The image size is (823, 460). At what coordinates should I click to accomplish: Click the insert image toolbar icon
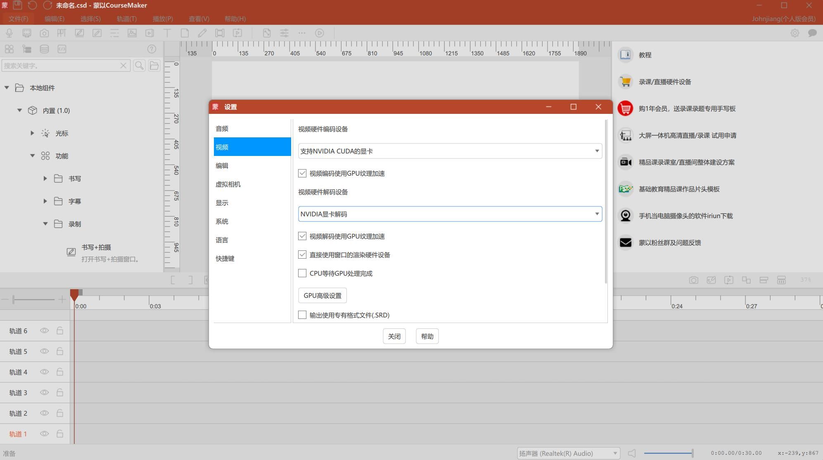pos(132,33)
